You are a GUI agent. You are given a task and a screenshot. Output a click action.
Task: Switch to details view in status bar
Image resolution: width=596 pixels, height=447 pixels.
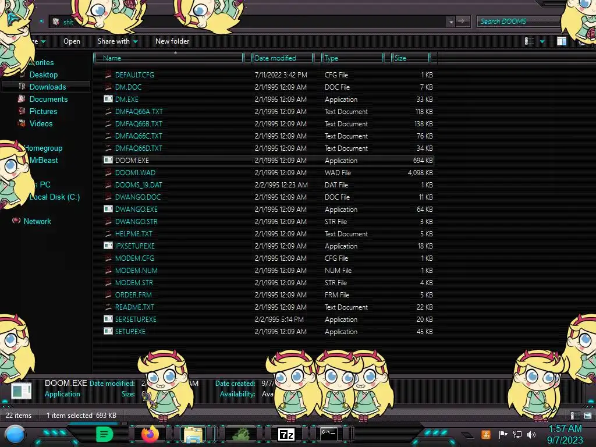coord(574,416)
